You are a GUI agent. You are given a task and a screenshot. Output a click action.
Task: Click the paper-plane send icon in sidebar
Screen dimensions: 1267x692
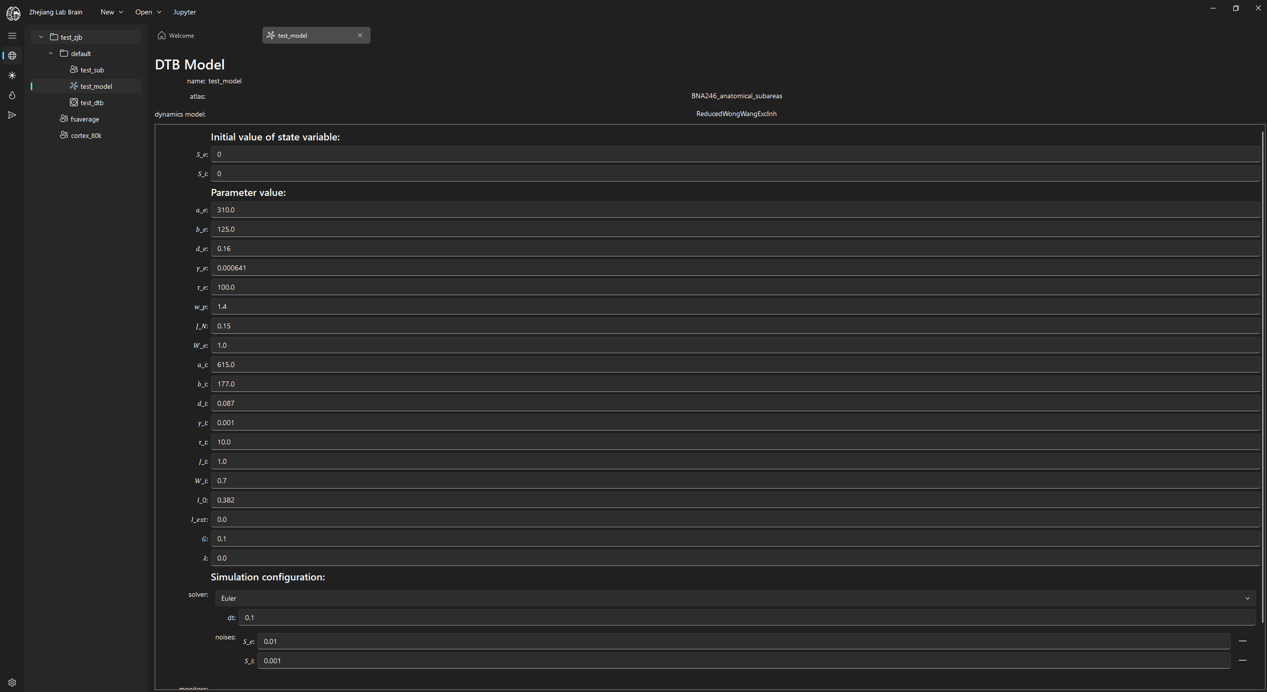[x=12, y=115]
